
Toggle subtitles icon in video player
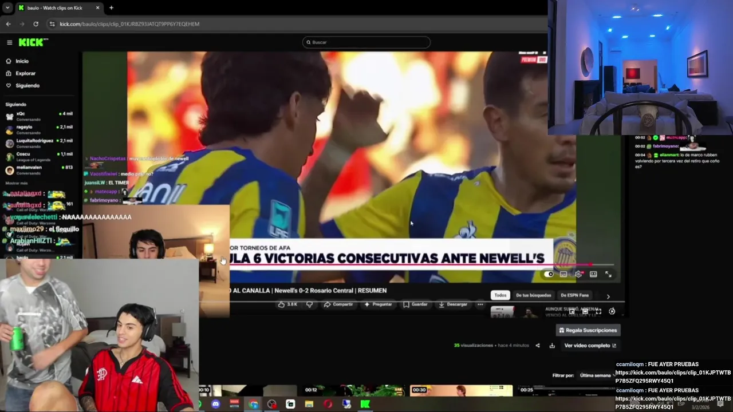563,275
